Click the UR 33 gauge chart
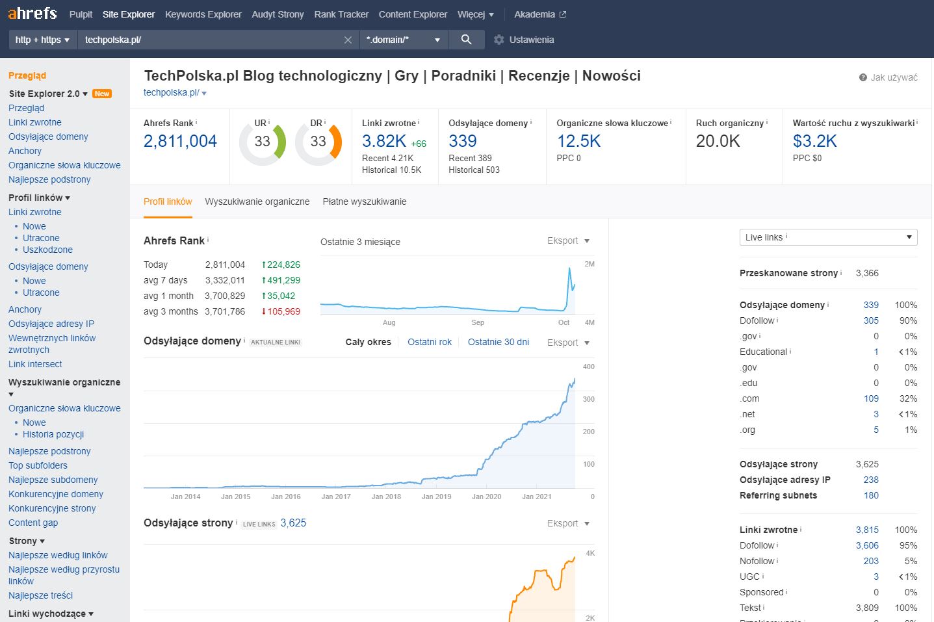934x622 pixels. 262,142
